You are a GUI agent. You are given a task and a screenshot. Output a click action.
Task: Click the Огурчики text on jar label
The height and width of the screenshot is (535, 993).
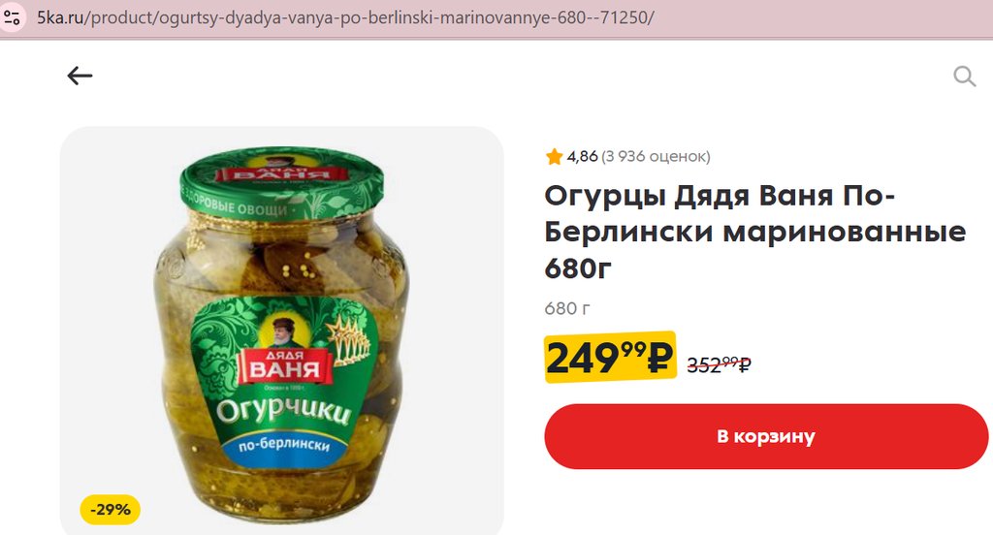283,410
